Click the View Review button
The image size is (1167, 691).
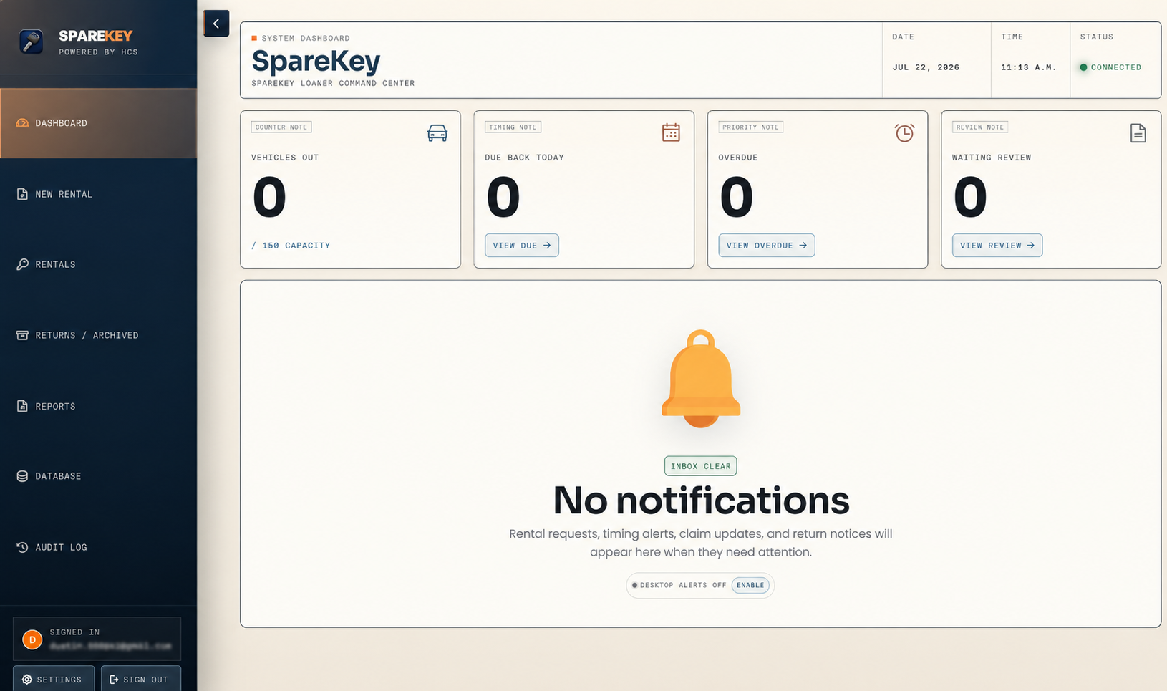(997, 246)
